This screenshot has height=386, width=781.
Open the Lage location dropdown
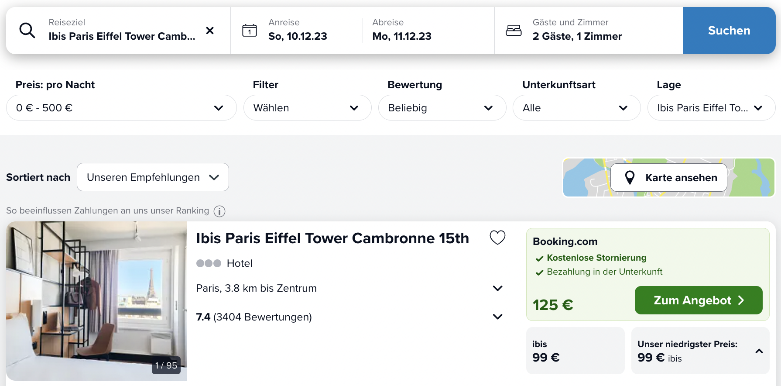(x=711, y=108)
